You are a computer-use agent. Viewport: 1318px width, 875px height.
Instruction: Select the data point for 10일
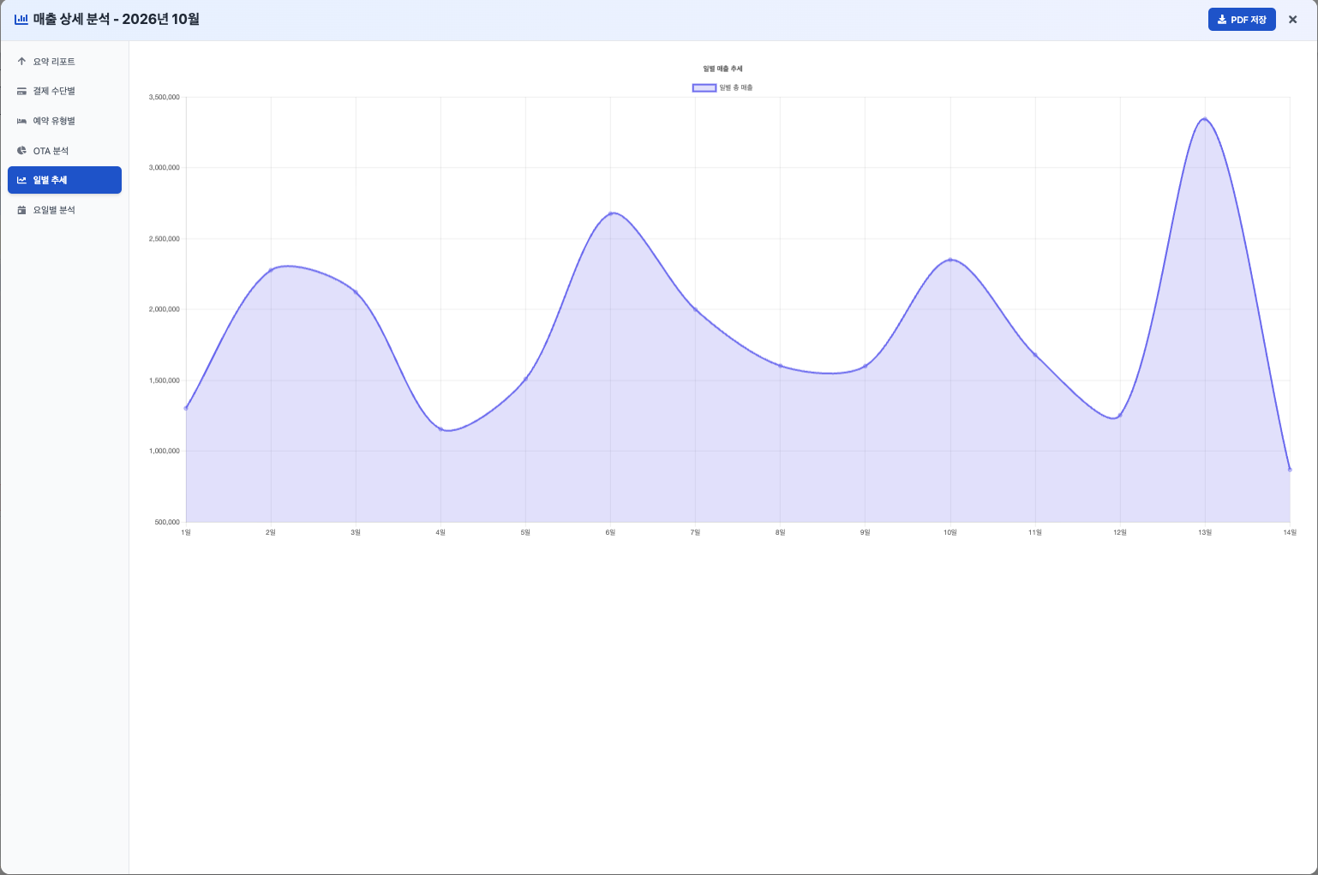950,260
